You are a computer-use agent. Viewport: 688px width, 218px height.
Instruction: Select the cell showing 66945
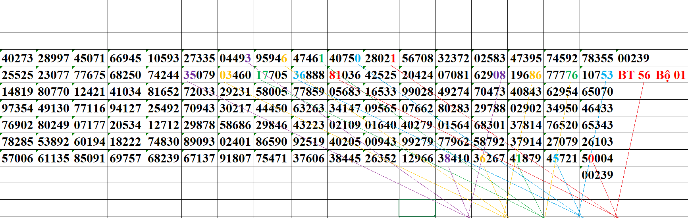point(126,58)
